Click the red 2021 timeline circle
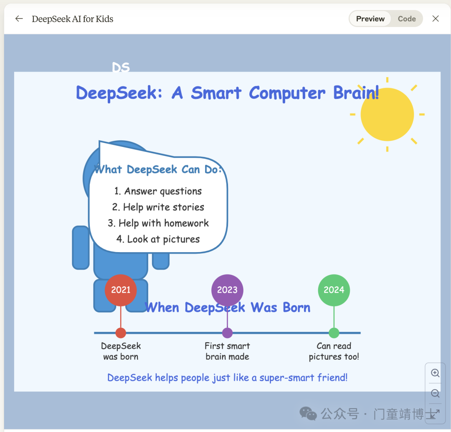This screenshot has width=451, height=432. click(121, 290)
